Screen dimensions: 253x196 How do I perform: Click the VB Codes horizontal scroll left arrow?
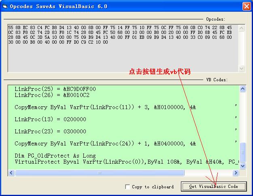tap(11, 173)
